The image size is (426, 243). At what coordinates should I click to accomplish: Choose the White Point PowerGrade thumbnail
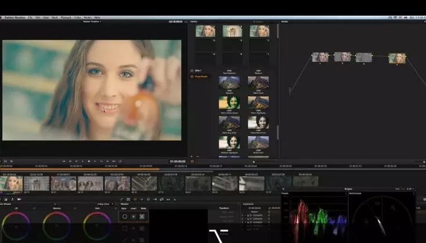click(258, 142)
